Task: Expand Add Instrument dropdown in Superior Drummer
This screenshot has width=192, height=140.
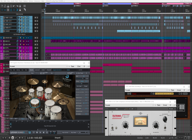Action: (14, 73)
